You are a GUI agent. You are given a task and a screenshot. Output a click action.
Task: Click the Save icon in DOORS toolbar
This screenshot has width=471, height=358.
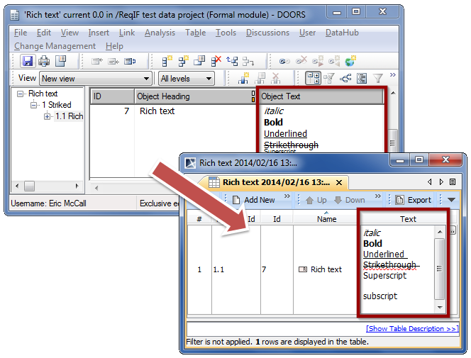pyautogui.click(x=28, y=61)
